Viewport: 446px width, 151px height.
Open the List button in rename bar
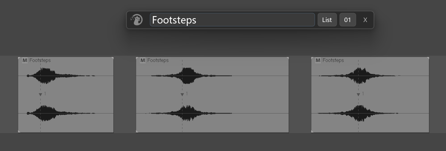point(327,20)
